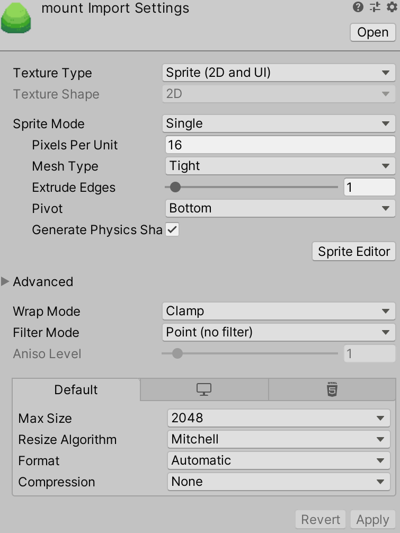400x533 pixels.
Task: Open the Compression dropdown
Action: (279, 482)
